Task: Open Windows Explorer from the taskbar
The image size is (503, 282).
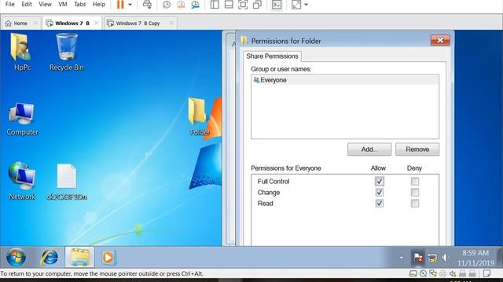Action: click(80, 258)
